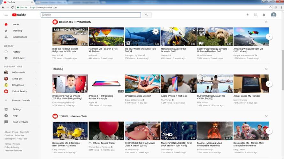Close the YouTube browser tab
284x159 pixels.
coord(32,2)
